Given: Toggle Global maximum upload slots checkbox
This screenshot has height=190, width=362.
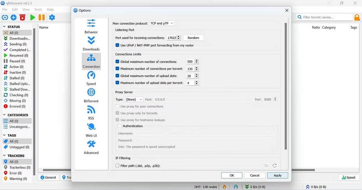Looking at the screenshot, I should point(117,76).
